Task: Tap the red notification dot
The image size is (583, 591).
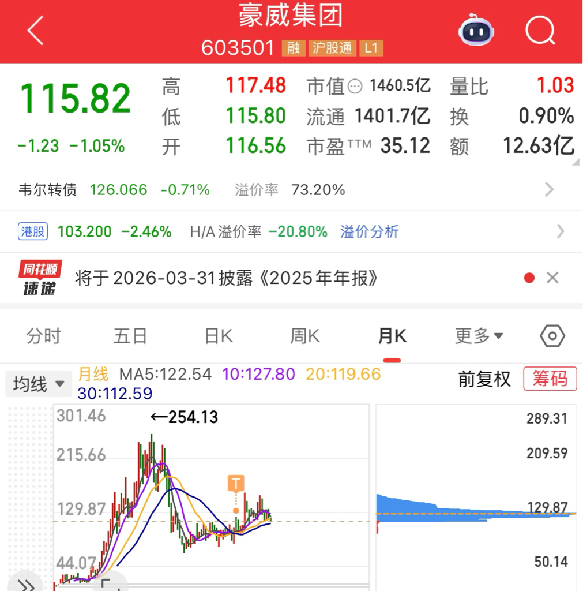Action: point(529,278)
